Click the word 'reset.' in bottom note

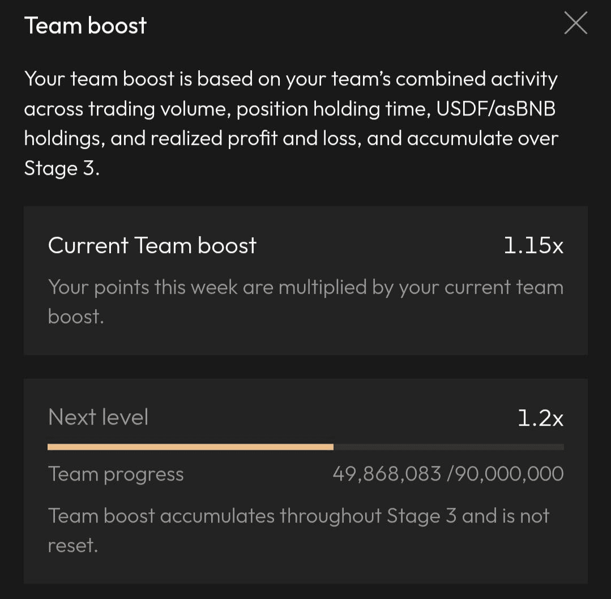(73, 546)
